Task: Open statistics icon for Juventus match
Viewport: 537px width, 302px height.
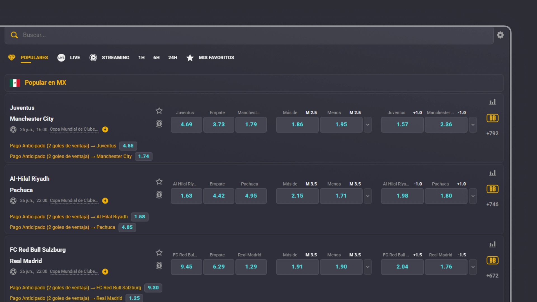Action: click(x=492, y=102)
